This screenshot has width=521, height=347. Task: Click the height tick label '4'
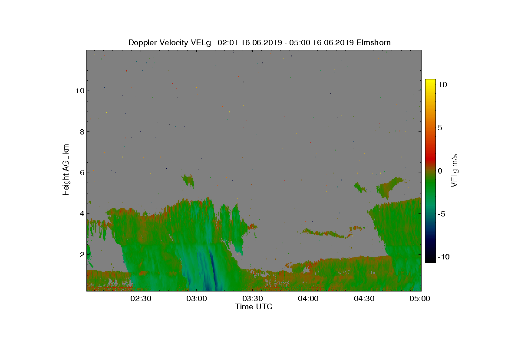(81, 213)
